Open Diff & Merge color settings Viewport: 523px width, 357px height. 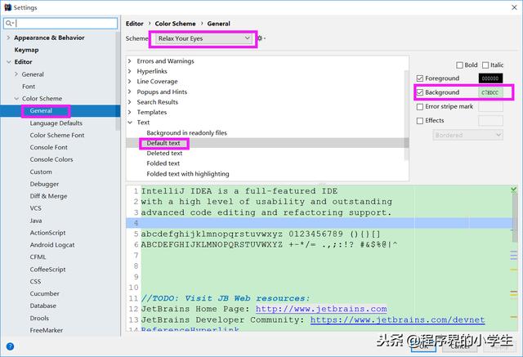pos(48,196)
